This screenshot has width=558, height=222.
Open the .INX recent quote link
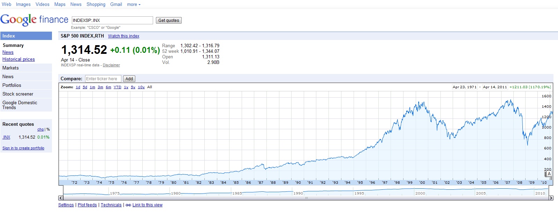6,137
